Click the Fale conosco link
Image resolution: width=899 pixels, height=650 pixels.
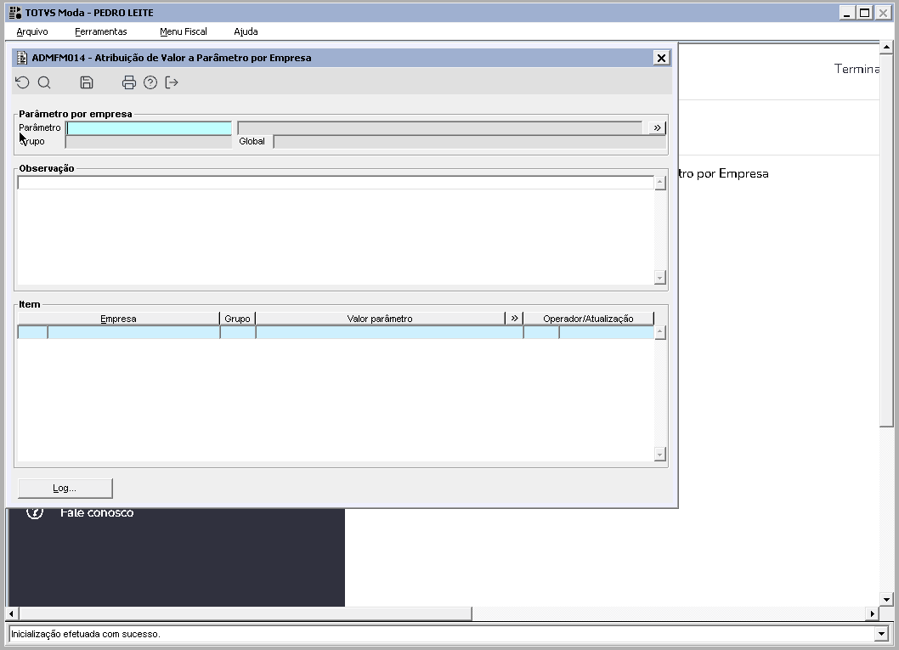97,513
